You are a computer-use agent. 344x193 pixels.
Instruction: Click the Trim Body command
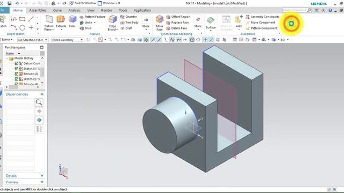130,23
